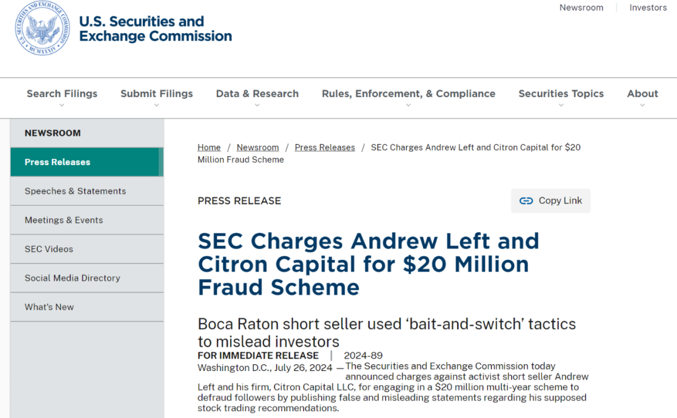Click the Copy Link button
Screen dimensions: 677x418
tap(551, 201)
